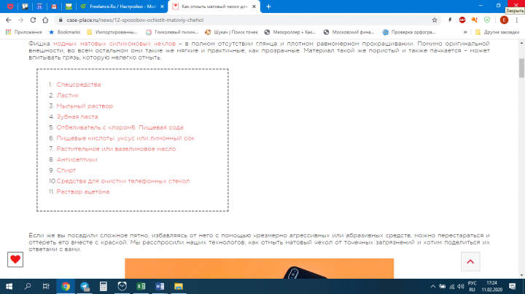The image size is (525, 294).
Task: Show hidden system tray icons
Action: 433,286
